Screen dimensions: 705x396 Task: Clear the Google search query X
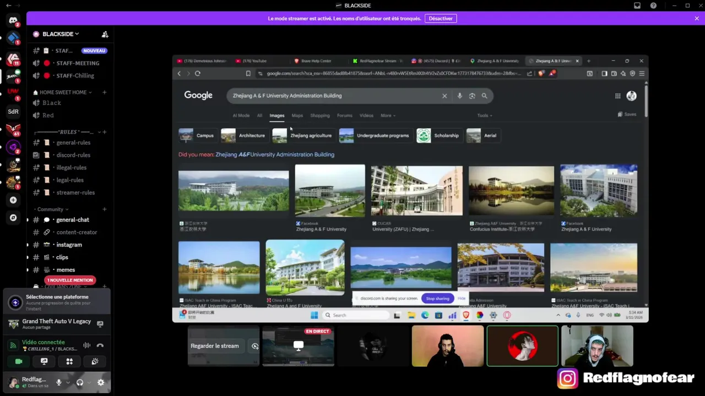coord(444,96)
